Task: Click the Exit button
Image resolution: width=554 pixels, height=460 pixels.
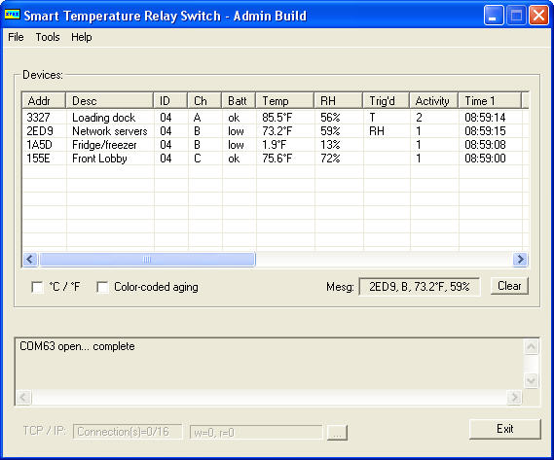Action: point(505,429)
